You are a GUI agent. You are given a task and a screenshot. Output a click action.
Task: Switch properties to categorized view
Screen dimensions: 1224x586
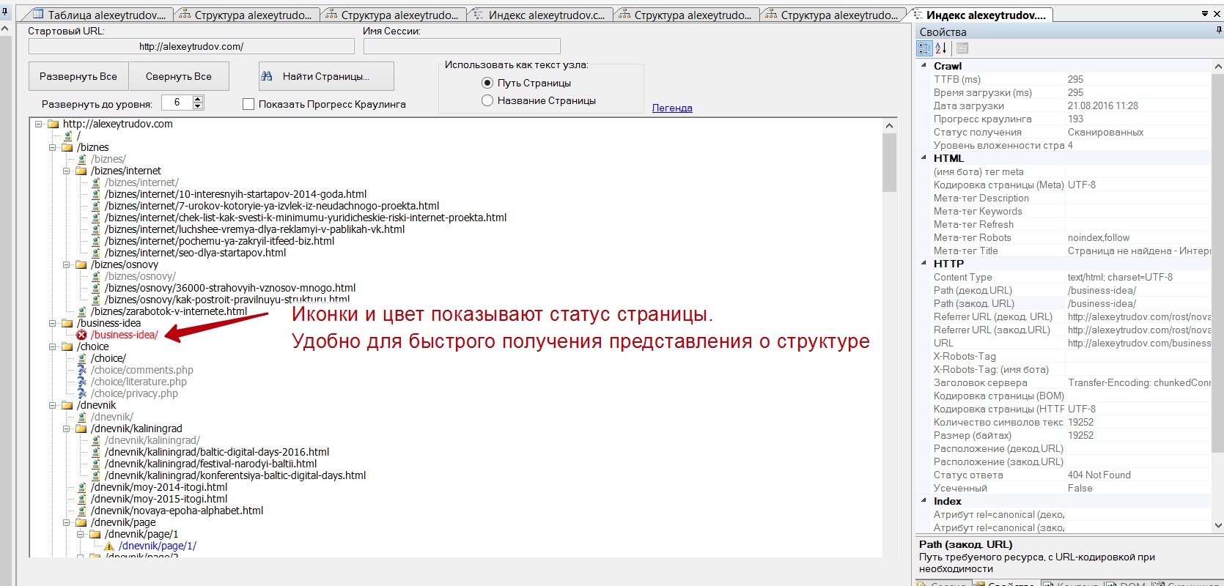tap(924, 48)
